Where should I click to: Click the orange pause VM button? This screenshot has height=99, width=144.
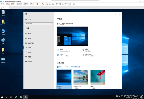[37, 4]
